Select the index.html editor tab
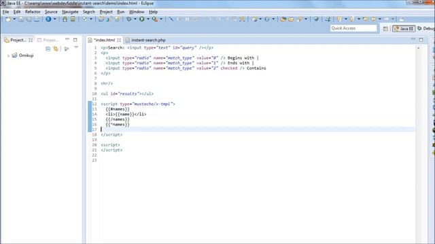The image size is (435, 244). [104, 40]
